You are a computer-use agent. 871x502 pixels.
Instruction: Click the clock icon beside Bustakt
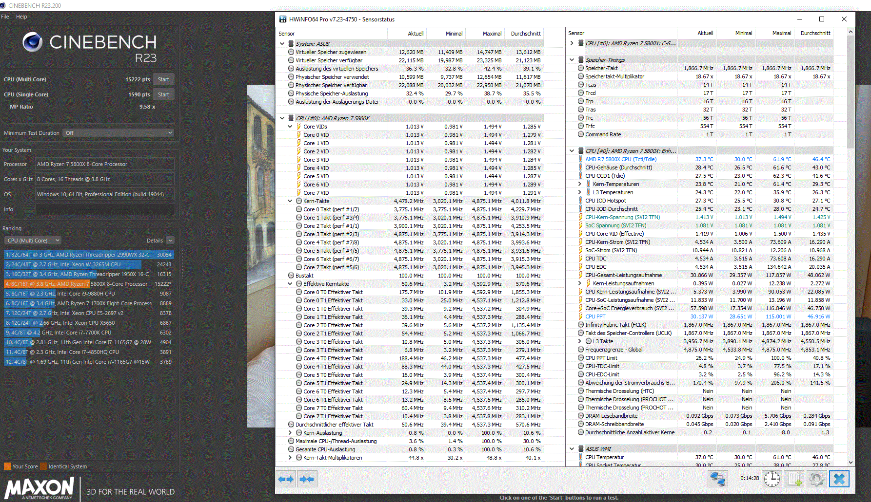(291, 276)
